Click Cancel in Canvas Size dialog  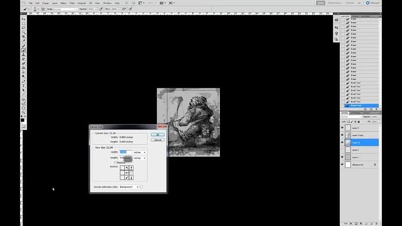click(158, 140)
